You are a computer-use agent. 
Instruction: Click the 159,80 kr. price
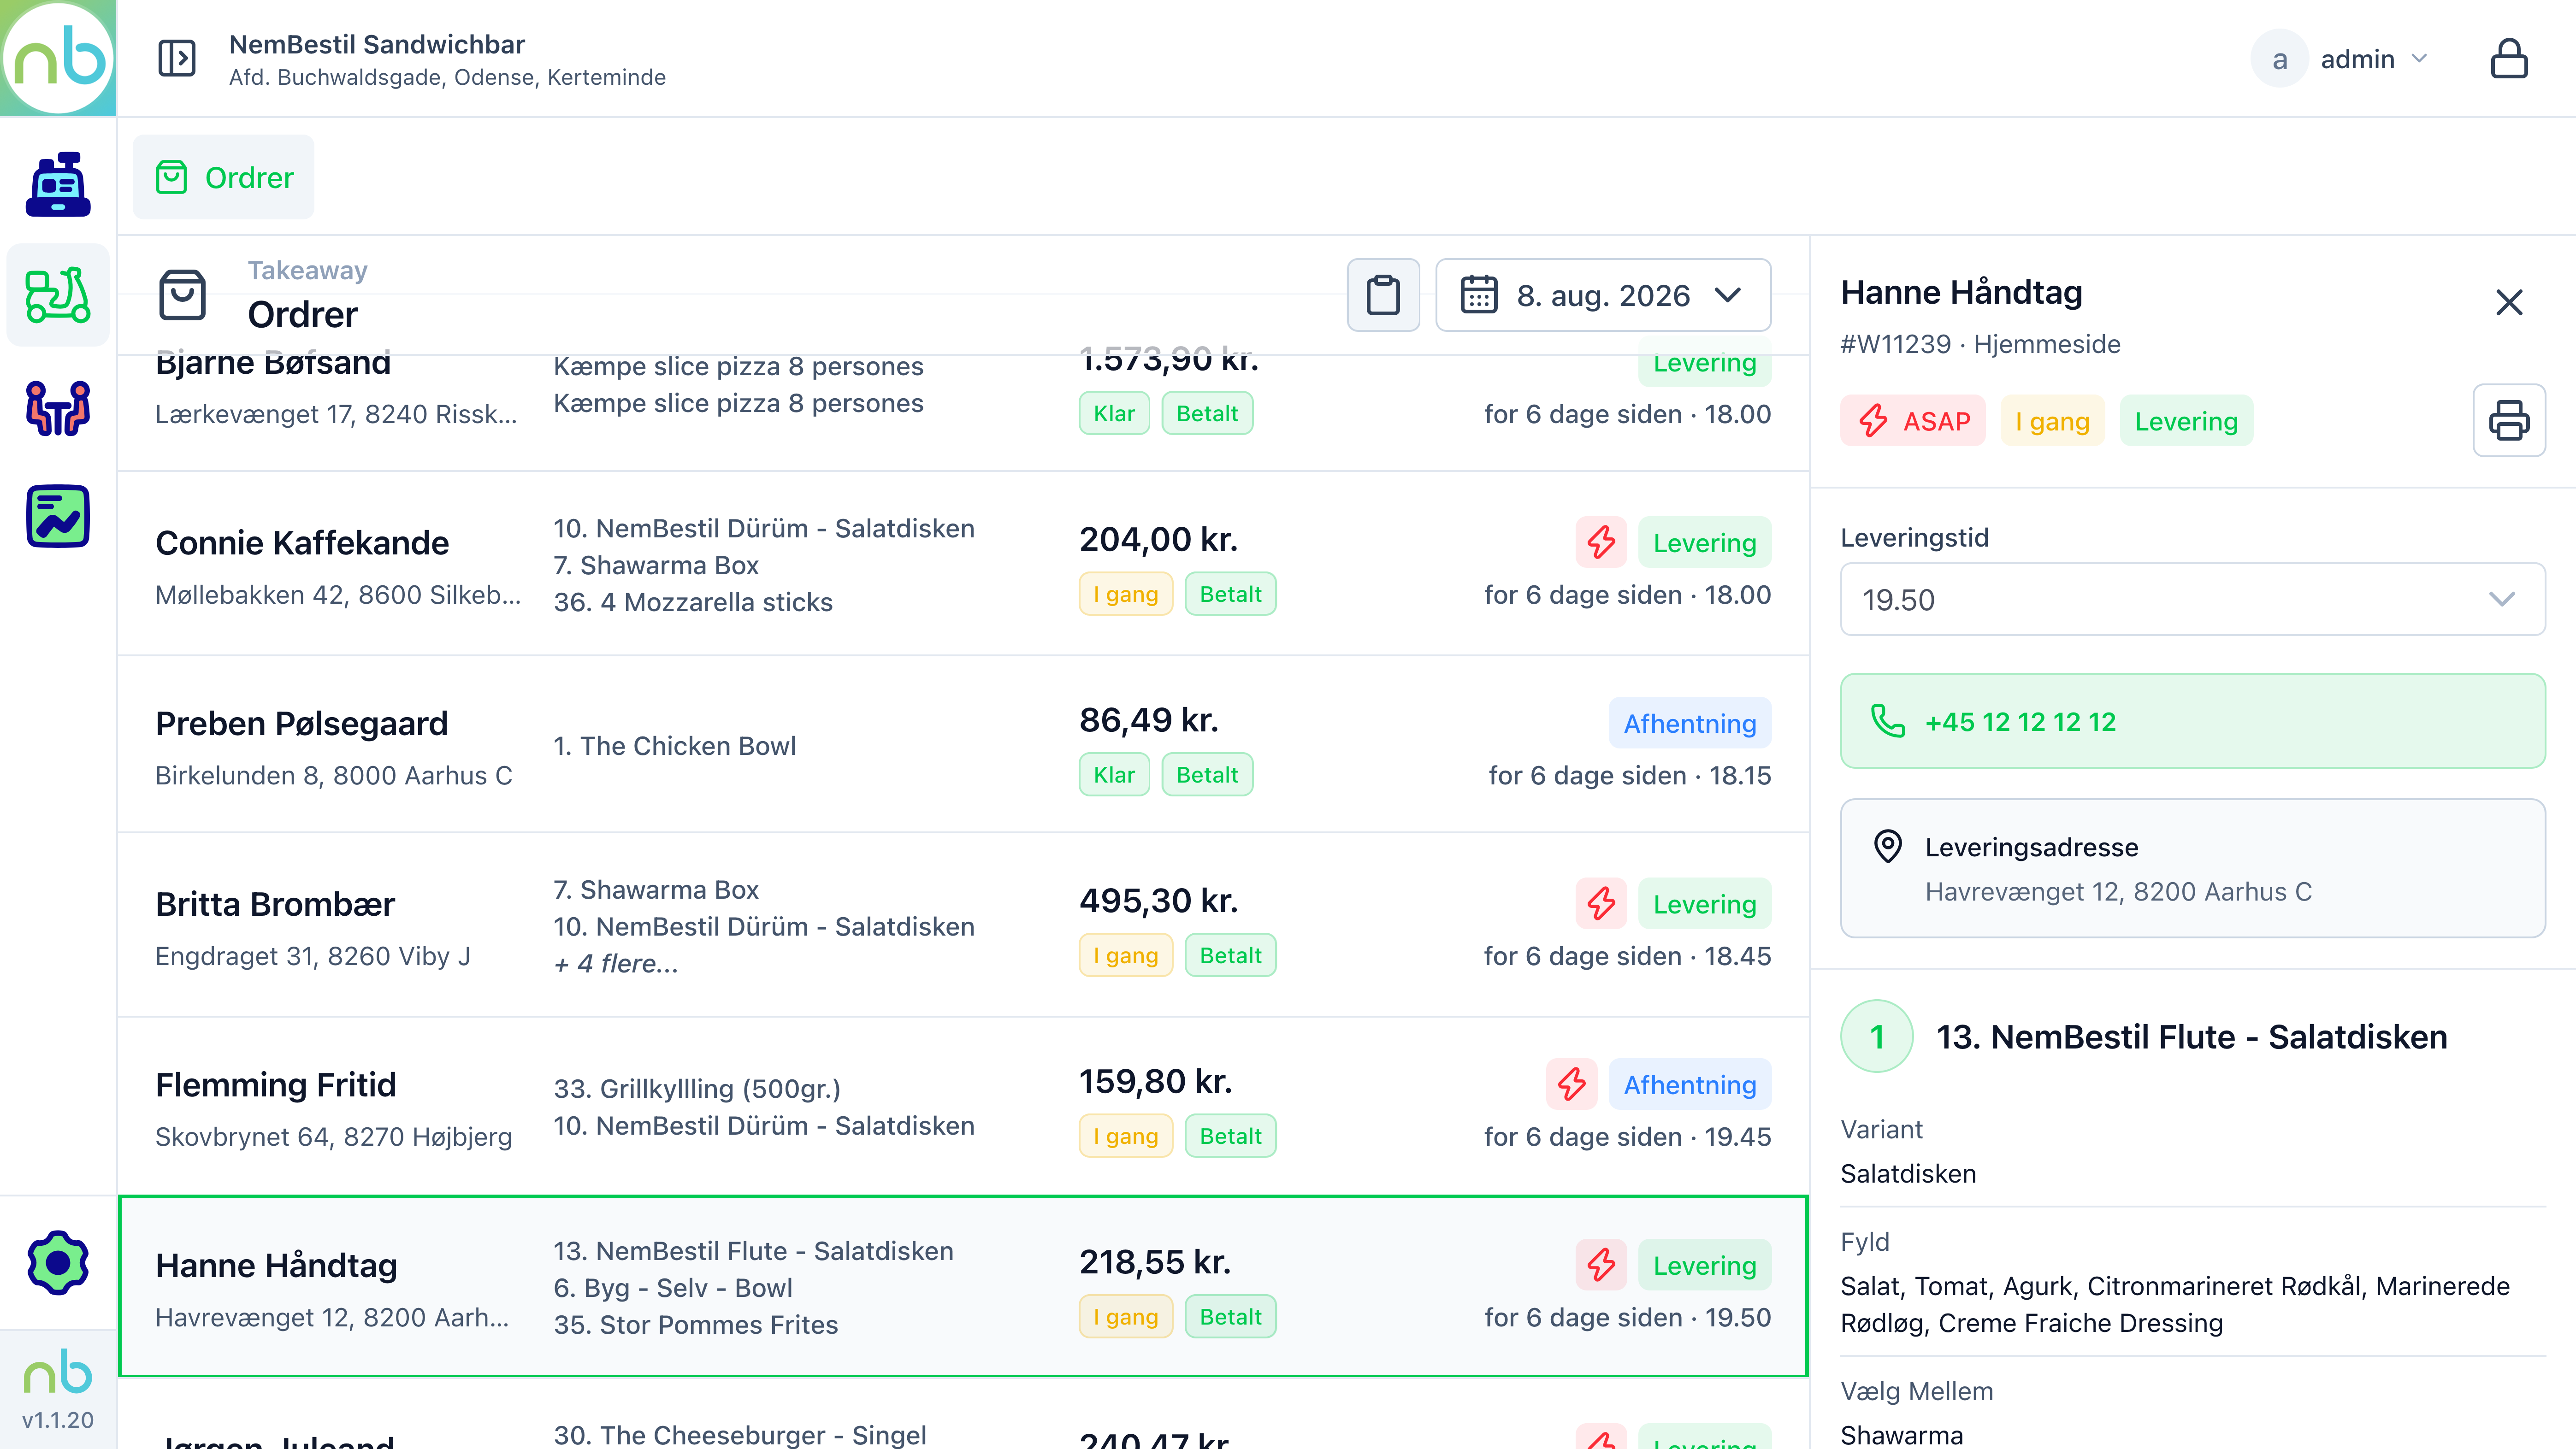click(1155, 1081)
